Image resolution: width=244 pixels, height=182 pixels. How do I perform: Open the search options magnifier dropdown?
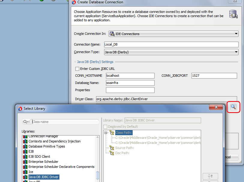(x=26, y=122)
